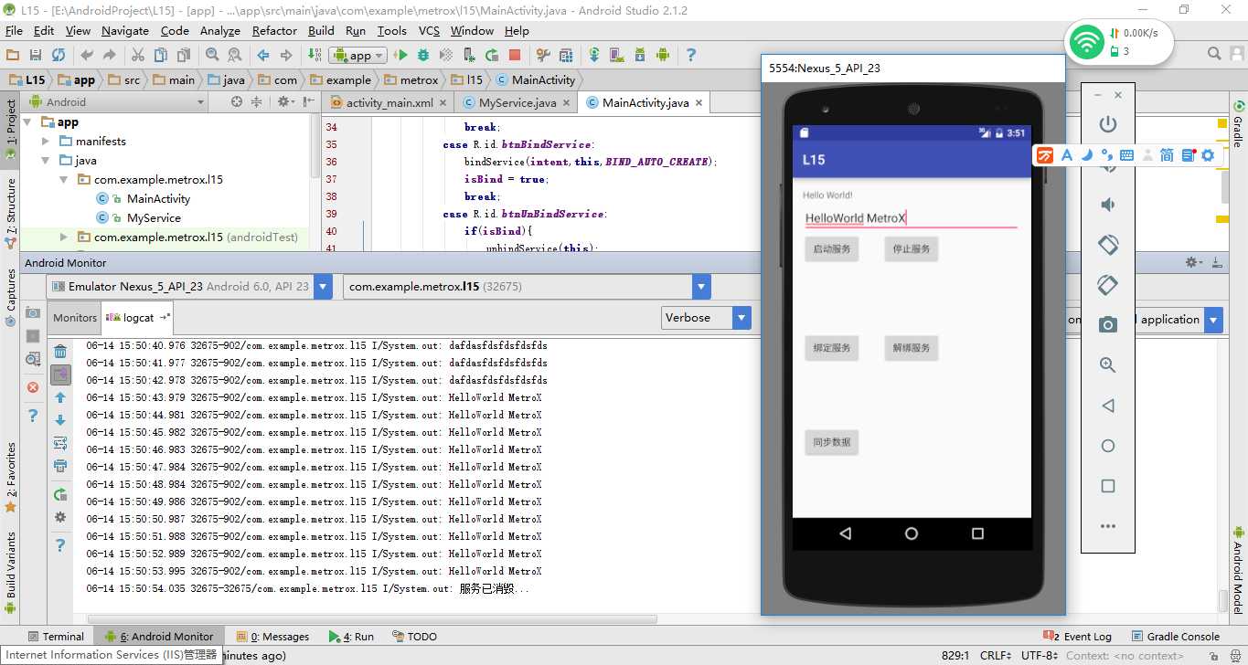
Task: Click the Find magnifier icon in toolbar
Action: click(x=212, y=55)
